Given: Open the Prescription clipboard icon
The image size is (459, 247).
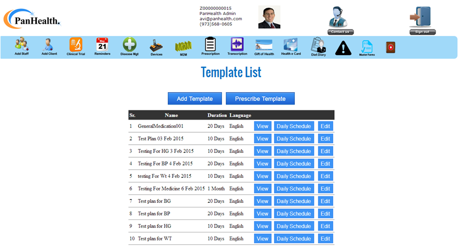Looking at the screenshot, I should 210,45.
